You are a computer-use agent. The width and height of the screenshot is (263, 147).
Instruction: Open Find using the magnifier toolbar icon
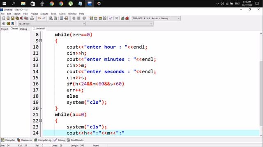51,18
